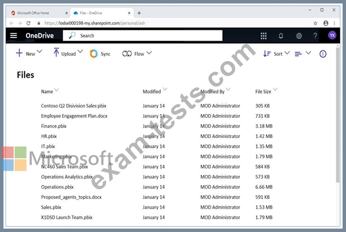Viewport: 346px width, 232px height.
Task: Open Operations Analytics.pbix
Action: tap(67, 177)
